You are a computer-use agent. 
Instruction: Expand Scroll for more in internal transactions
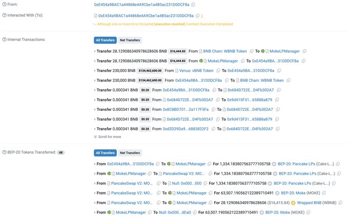[108, 137]
